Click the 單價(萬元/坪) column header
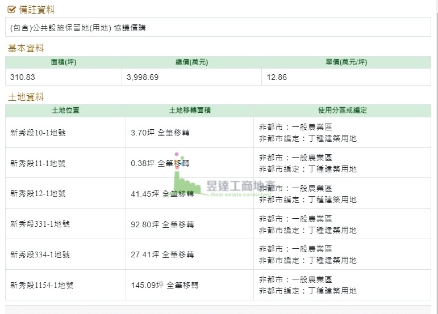This screenshot has width=438, height=314. coord(346,62)
